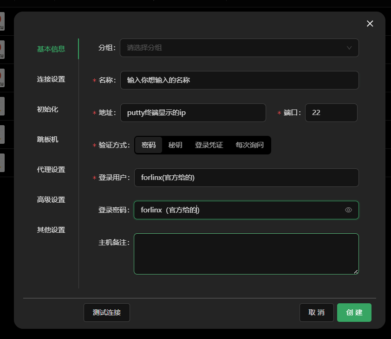Click the 取消 button
Viewport: 391px width, 339px height.
(316, 313)
